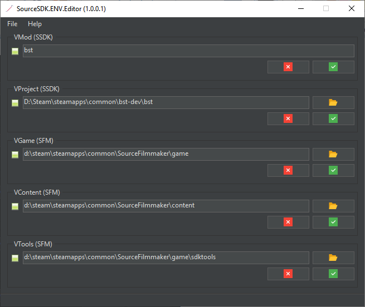Apply VTools (SFM) with the green checkmark
This screenshot has height=307, width=365.
click(x=333, y=274)
